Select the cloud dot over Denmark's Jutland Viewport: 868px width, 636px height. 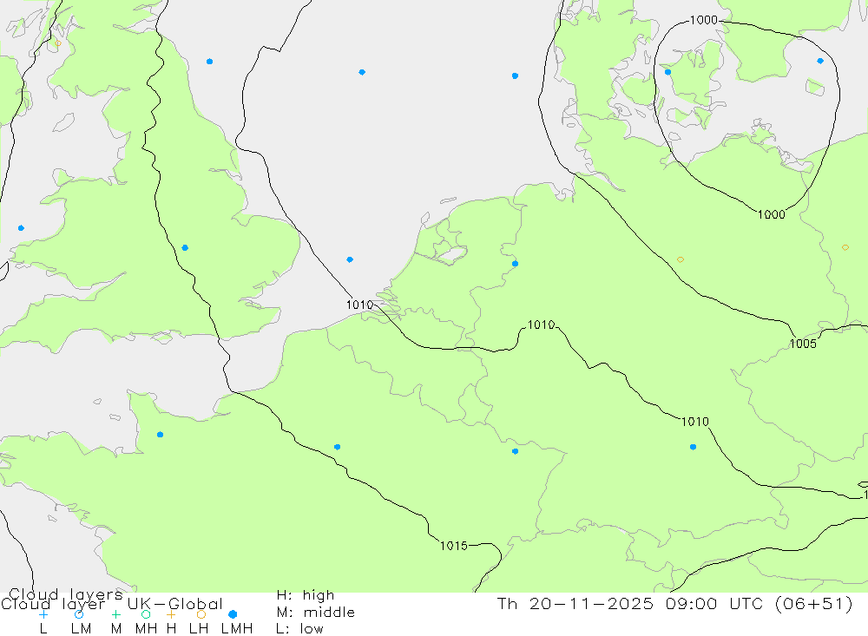click(667, 72)
